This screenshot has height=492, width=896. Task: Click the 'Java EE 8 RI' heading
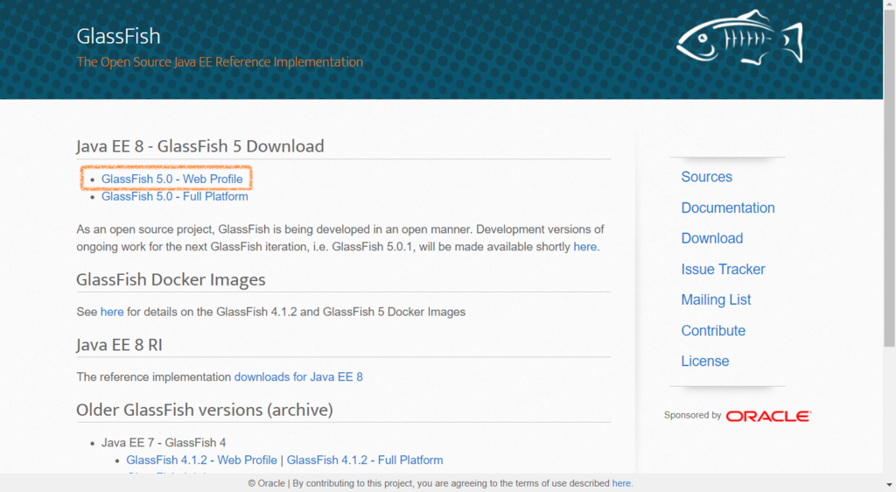point(119,345)
